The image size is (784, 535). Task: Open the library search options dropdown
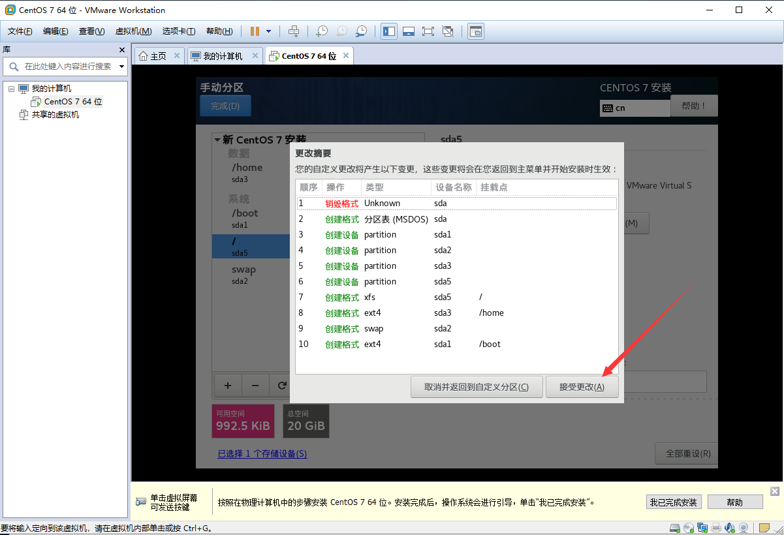pyautogui.click(x=121, y=67)
